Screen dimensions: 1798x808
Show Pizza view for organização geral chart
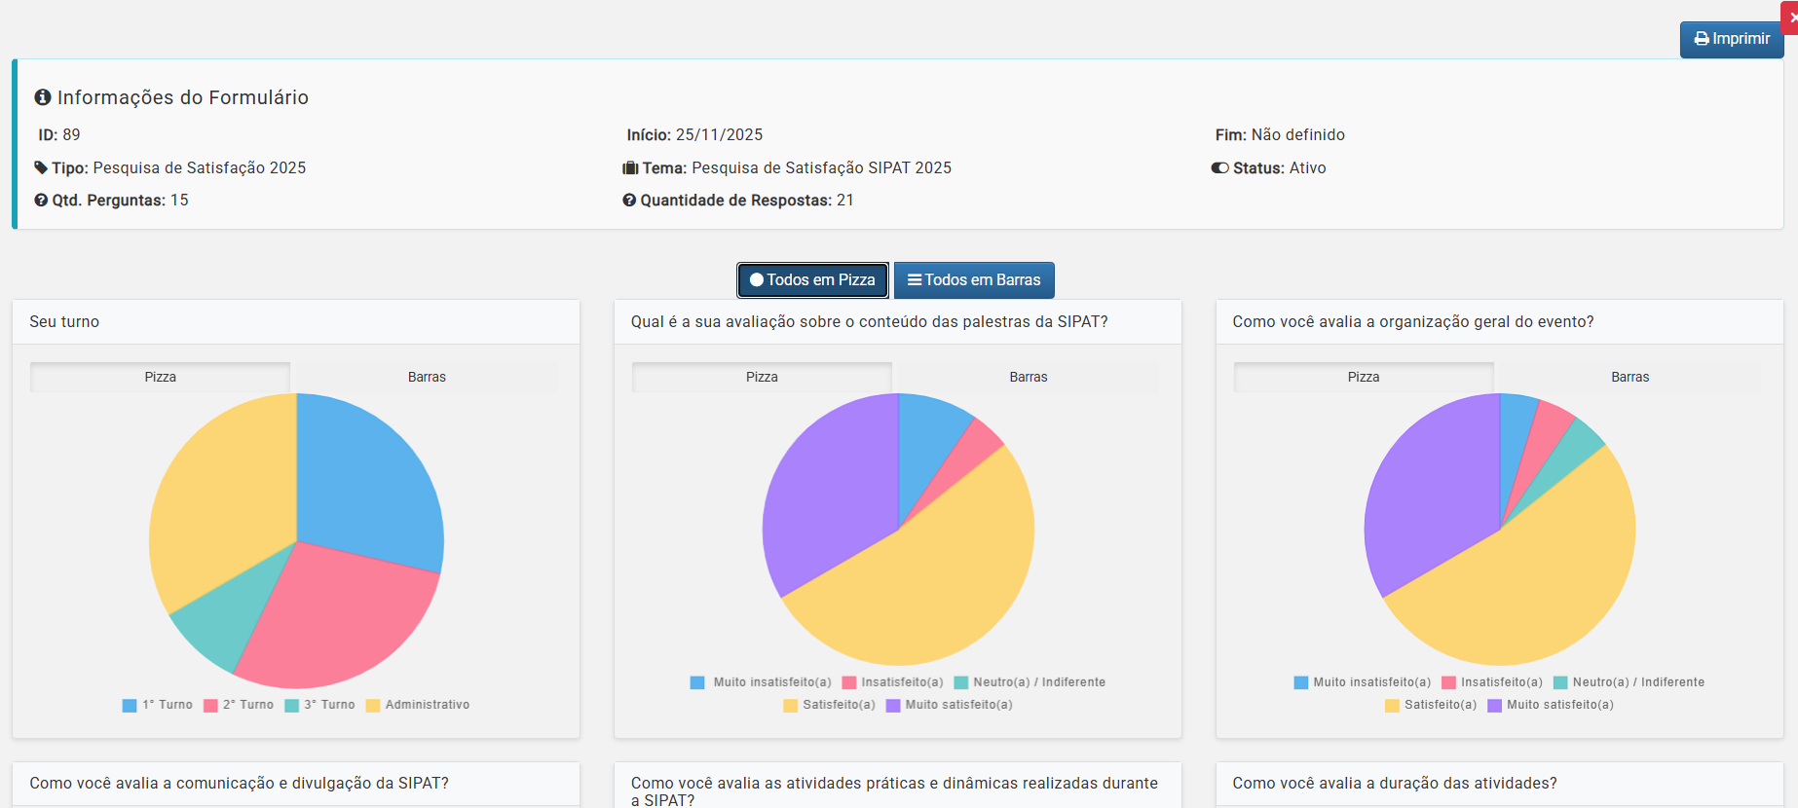tap(1363, 378)
